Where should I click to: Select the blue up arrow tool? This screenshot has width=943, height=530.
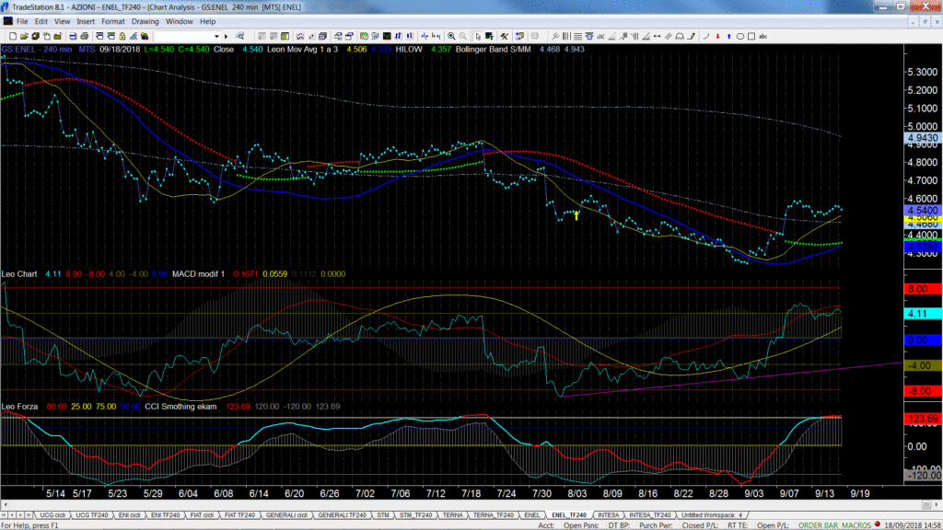[x=729, y=36]
